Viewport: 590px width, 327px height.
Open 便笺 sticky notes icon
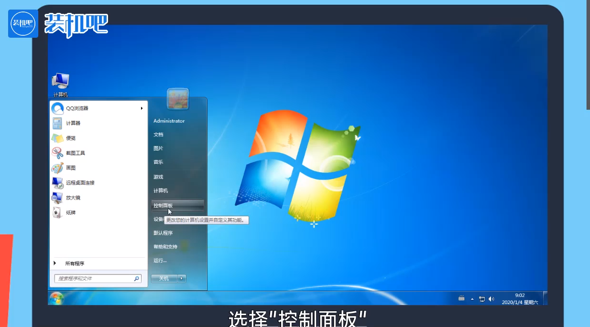click(x=57, y=138)
